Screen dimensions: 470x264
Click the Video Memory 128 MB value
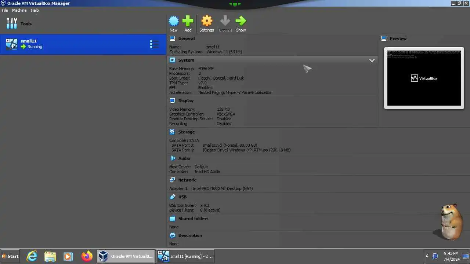[x=223, y=109]
